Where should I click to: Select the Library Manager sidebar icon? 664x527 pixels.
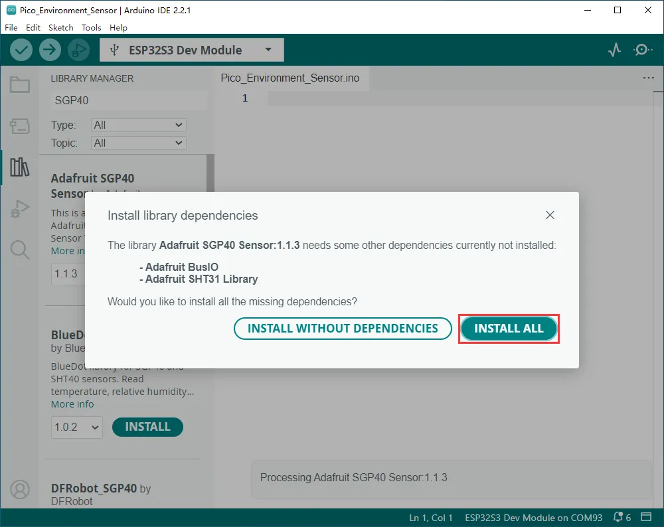click(20, 167)
